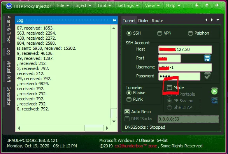Click log horizontal scrollbar thumb
The width and height of the screenshot is (228, 154).
click(94, 128)
